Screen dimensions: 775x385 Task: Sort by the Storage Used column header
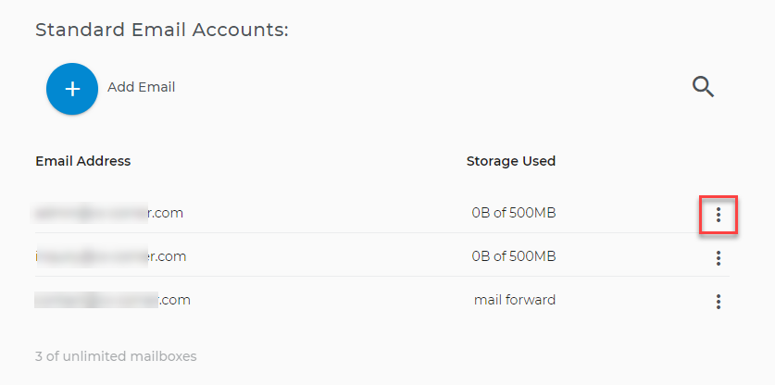tap(511, 161)
